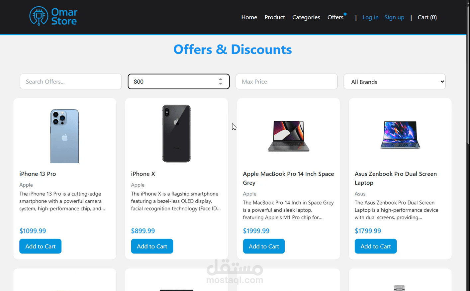Click the Omar Store logo icon
The image size is (470, 291).
point(39,16)
